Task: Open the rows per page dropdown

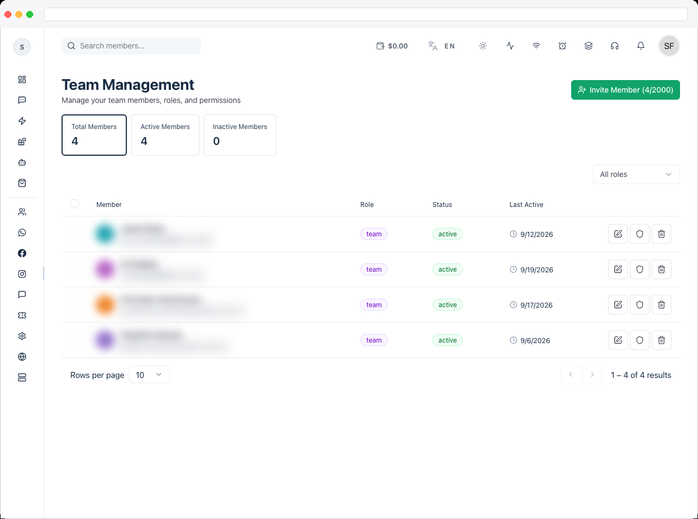Action: [x=149, y=375]
